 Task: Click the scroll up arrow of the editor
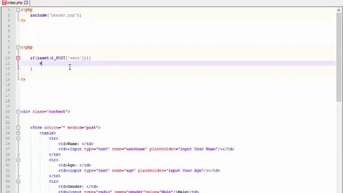click(x=339, y=10)
